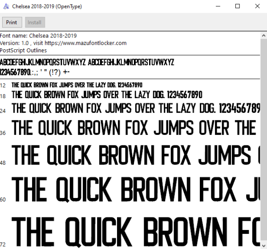Maximize the Chelsea font window
267x249 pixels.
click(238, 7)
